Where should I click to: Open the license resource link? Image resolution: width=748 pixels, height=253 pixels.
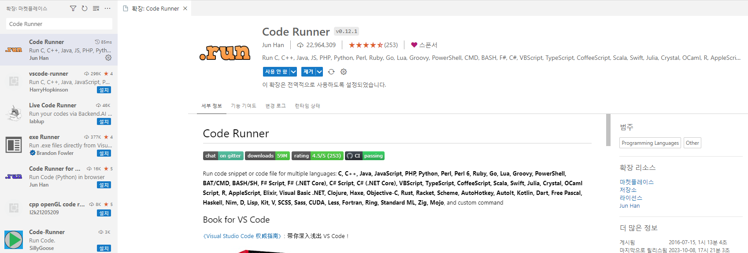pyautogui.click(x=631, y=198)
